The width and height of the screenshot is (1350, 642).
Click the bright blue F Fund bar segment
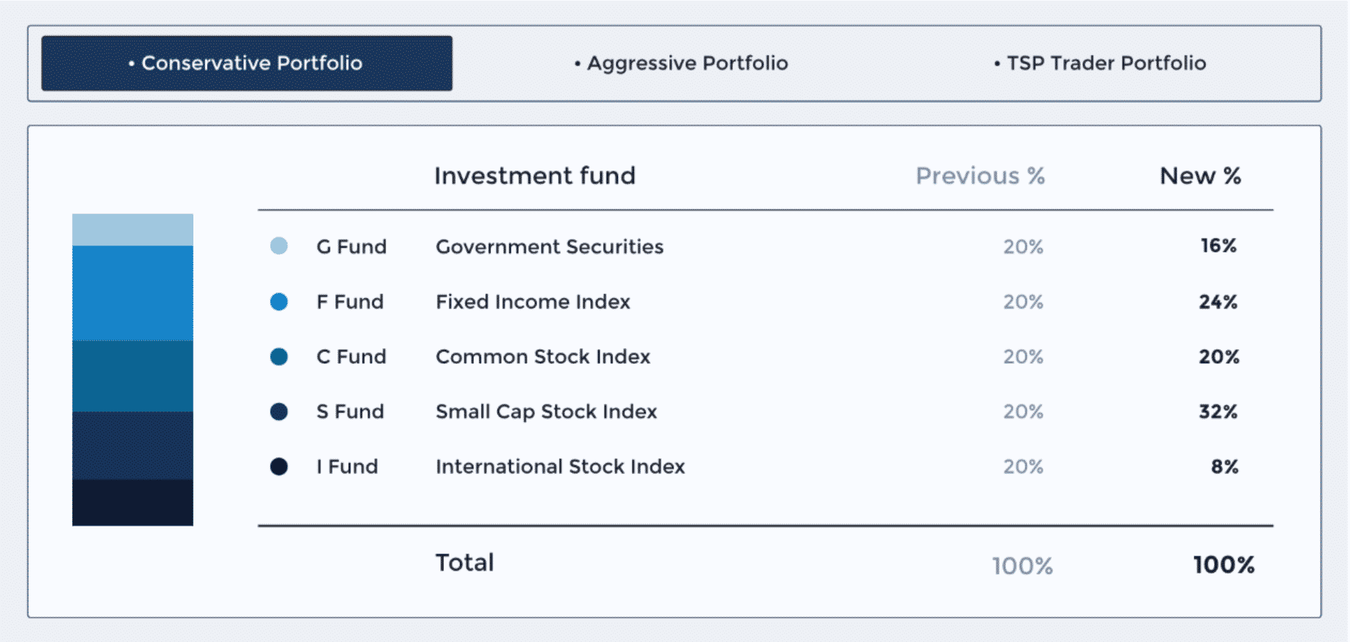[133, 293]
